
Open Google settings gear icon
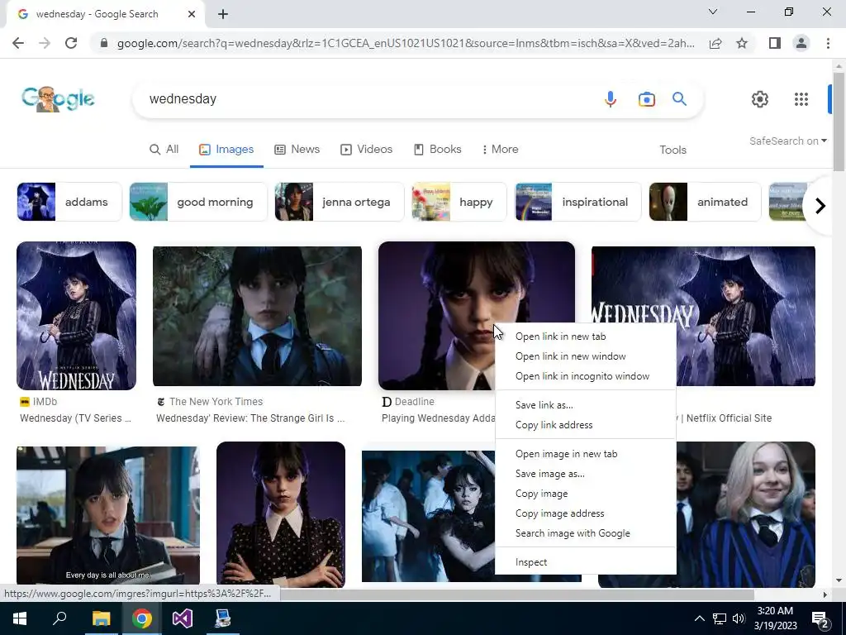pyautogui.click(x=760, y=99)
